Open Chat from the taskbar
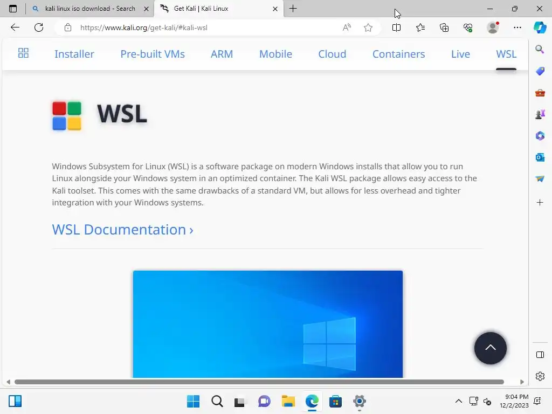Image resolution: width=552 pixels, height=414 pixels. coord(264,401)
